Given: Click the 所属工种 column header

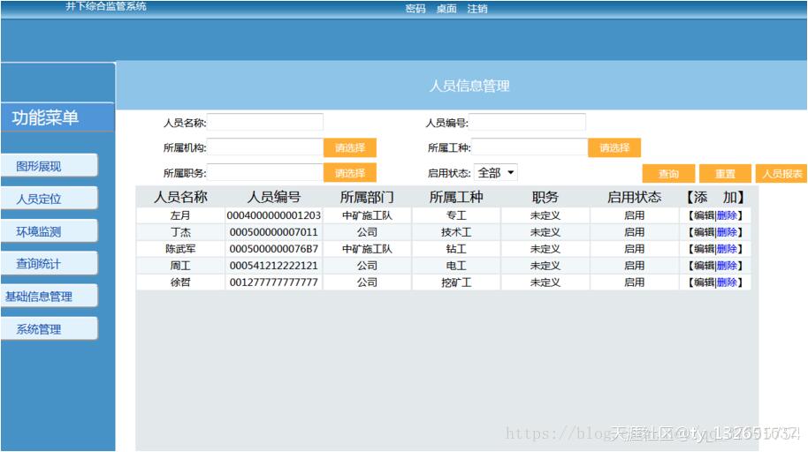Looking at the screenshot, I should pyautogui.click(x=456, y=197).
